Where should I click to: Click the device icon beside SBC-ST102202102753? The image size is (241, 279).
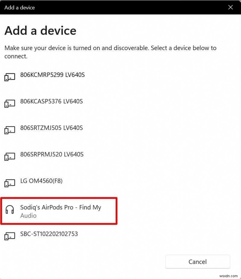pos(10,236)
